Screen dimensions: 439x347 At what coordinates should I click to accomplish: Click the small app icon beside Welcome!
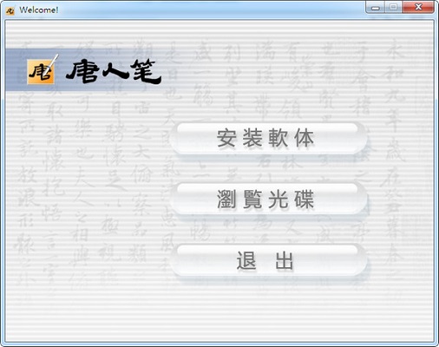10,10
